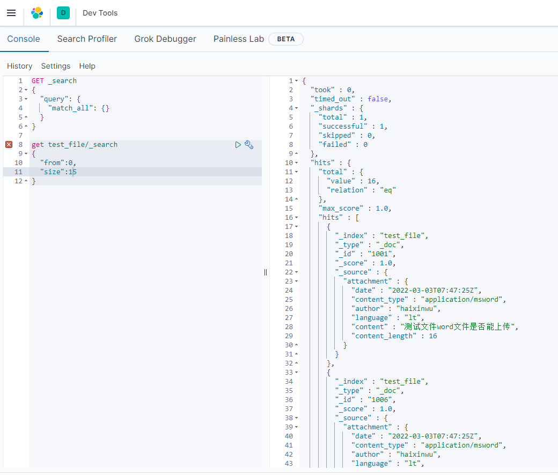Click the "took" : 0 output line
Screen dimensions: 558x476
(x=332, y=90)
